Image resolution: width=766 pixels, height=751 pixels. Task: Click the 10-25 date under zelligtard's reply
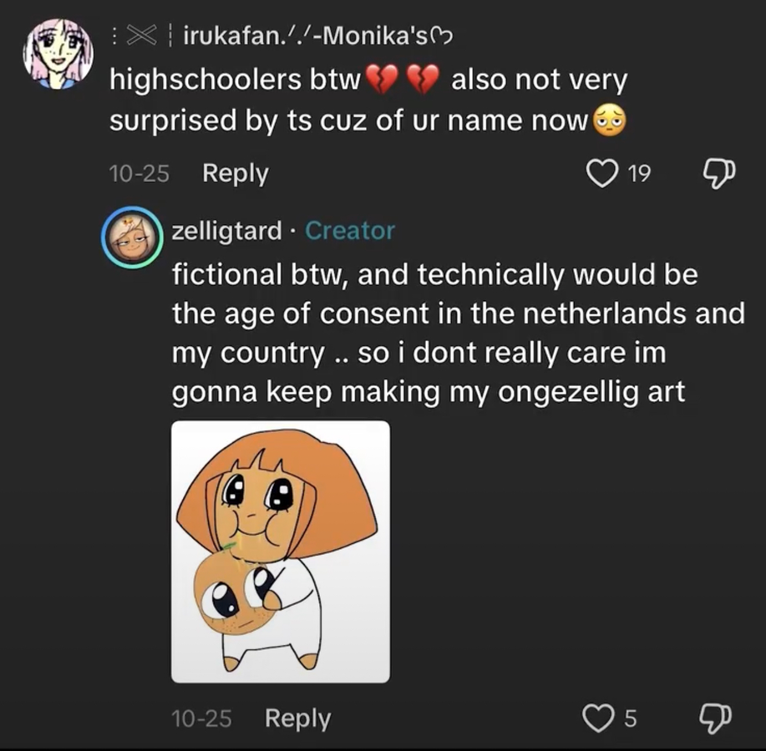(x=201, y=718)
